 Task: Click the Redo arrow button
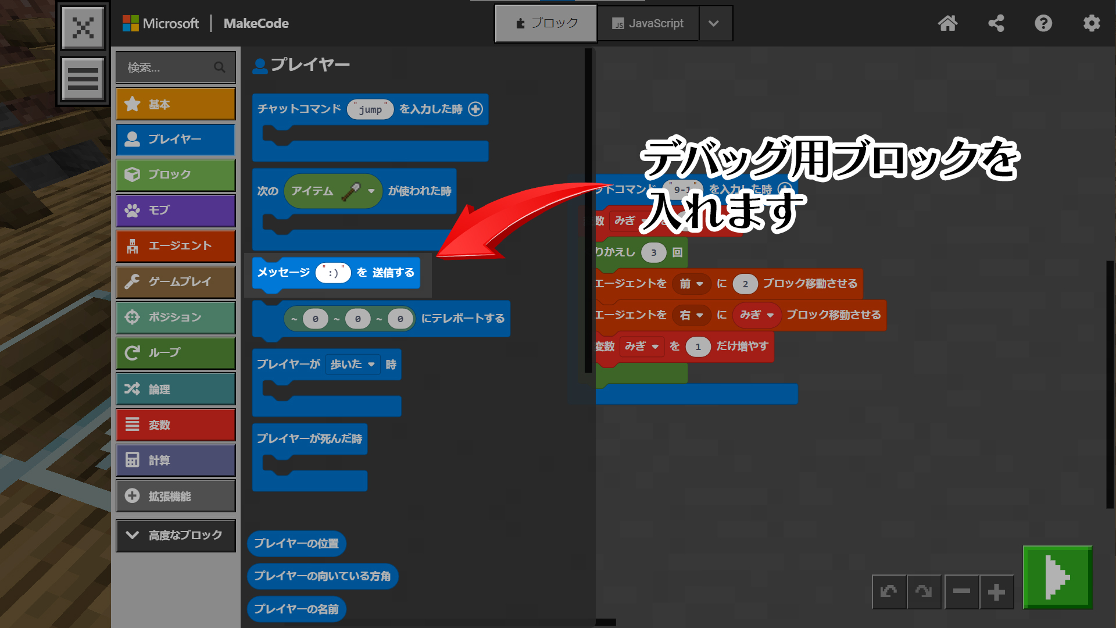point(924,592)
